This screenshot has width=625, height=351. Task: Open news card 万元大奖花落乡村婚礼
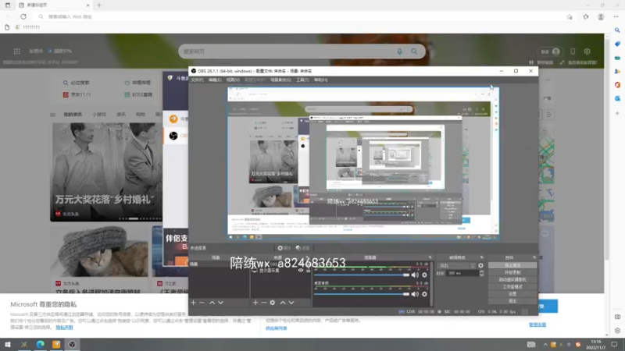tap(106, 172)
